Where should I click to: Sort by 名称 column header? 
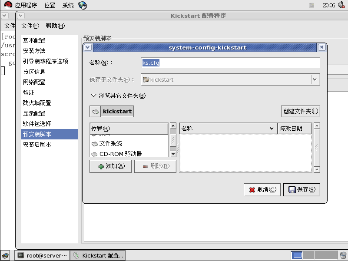229,129
